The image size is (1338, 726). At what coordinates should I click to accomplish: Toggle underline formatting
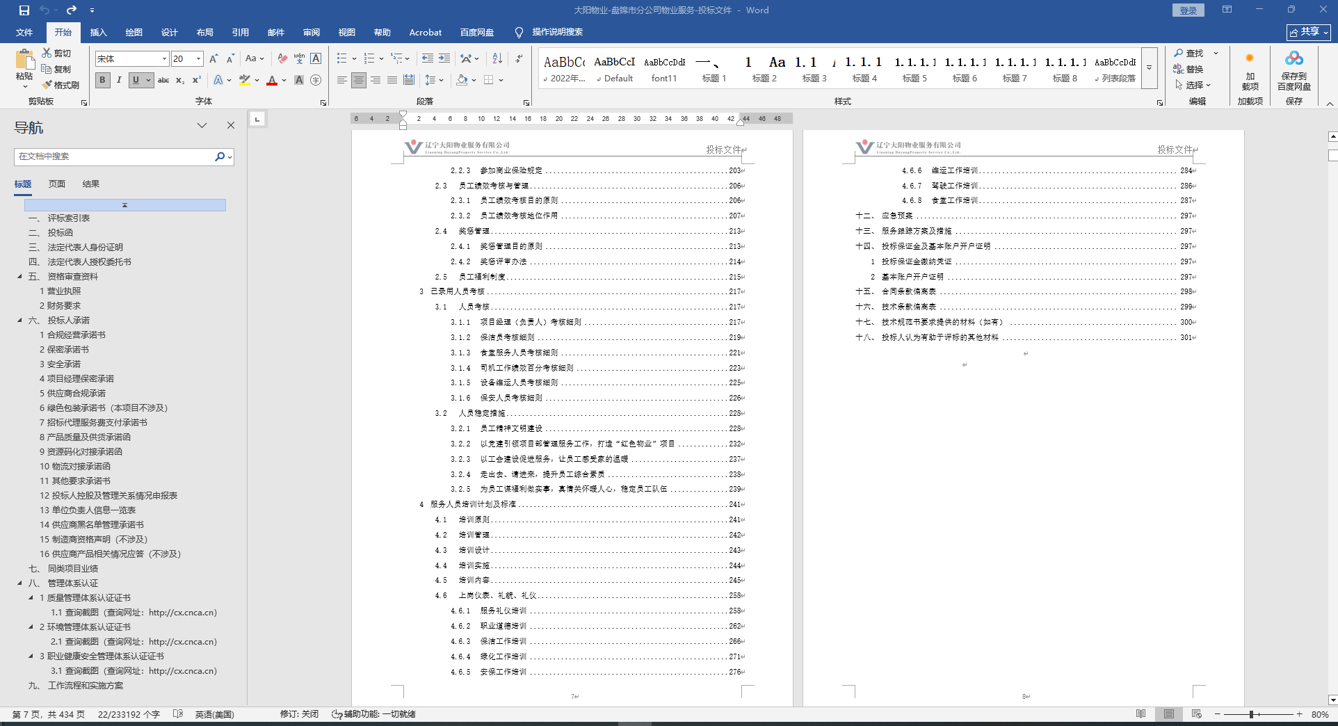coord(136,80)
